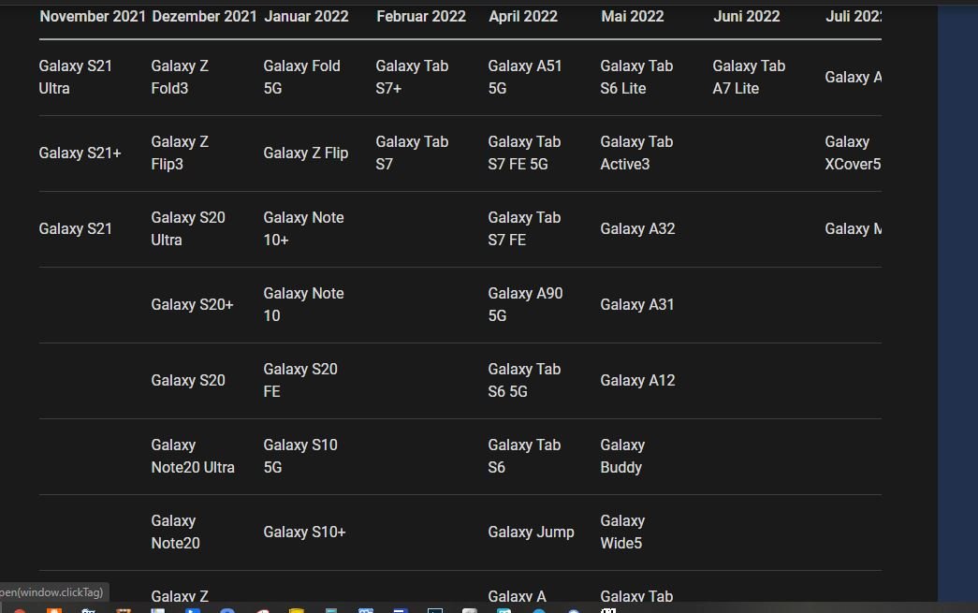
Task: Click the "Galaxy A51 5G" cell
Action: click(524, 78)
